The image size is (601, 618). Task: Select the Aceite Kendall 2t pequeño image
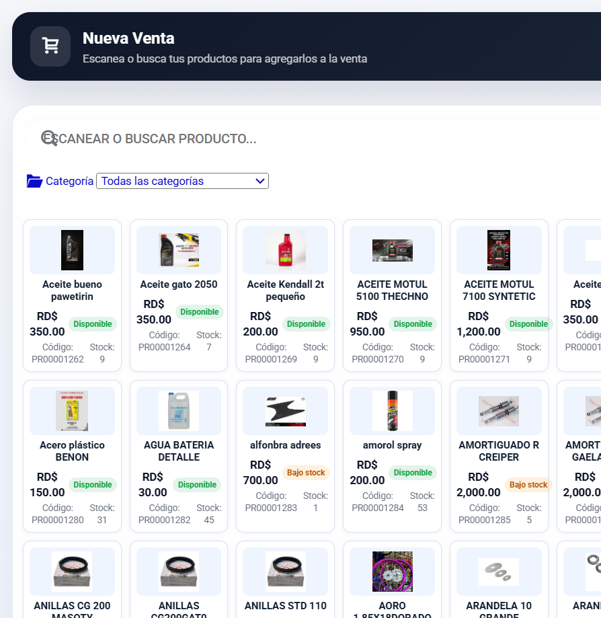pyautogui.click(x=286, y=250)
